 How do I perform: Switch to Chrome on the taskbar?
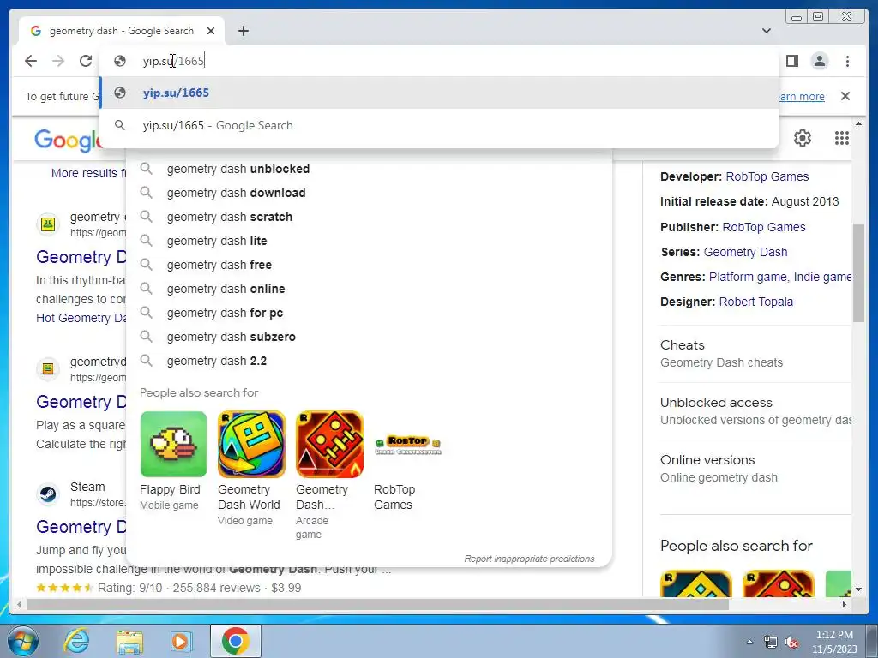235,641
